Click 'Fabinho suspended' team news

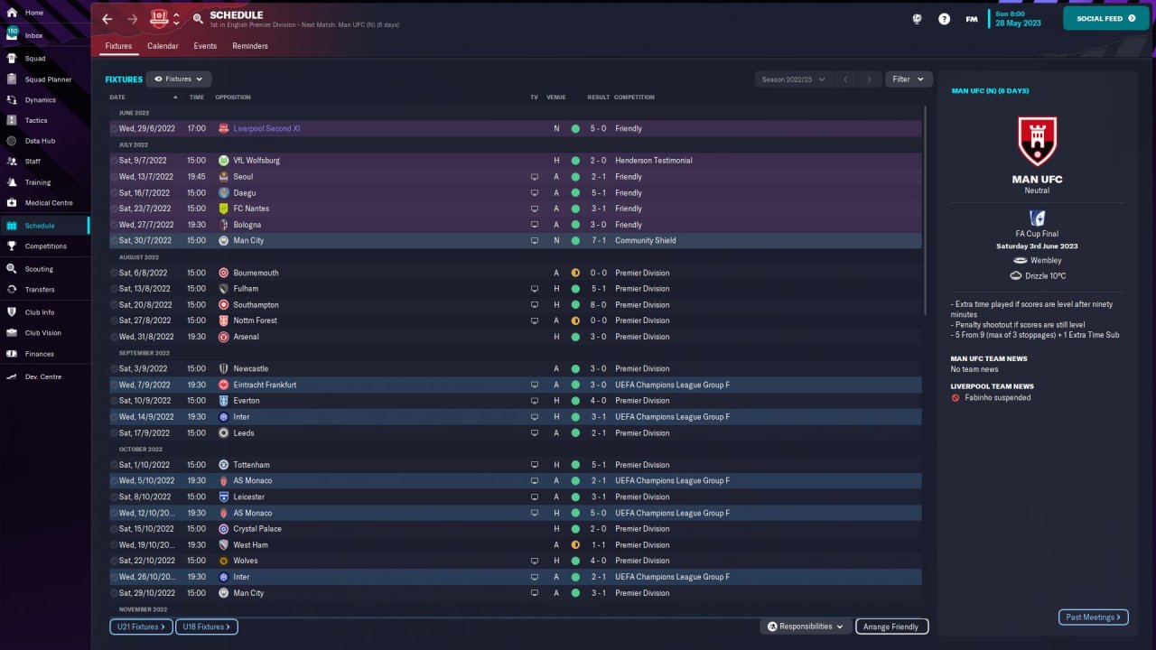click(x=997, y=397)
